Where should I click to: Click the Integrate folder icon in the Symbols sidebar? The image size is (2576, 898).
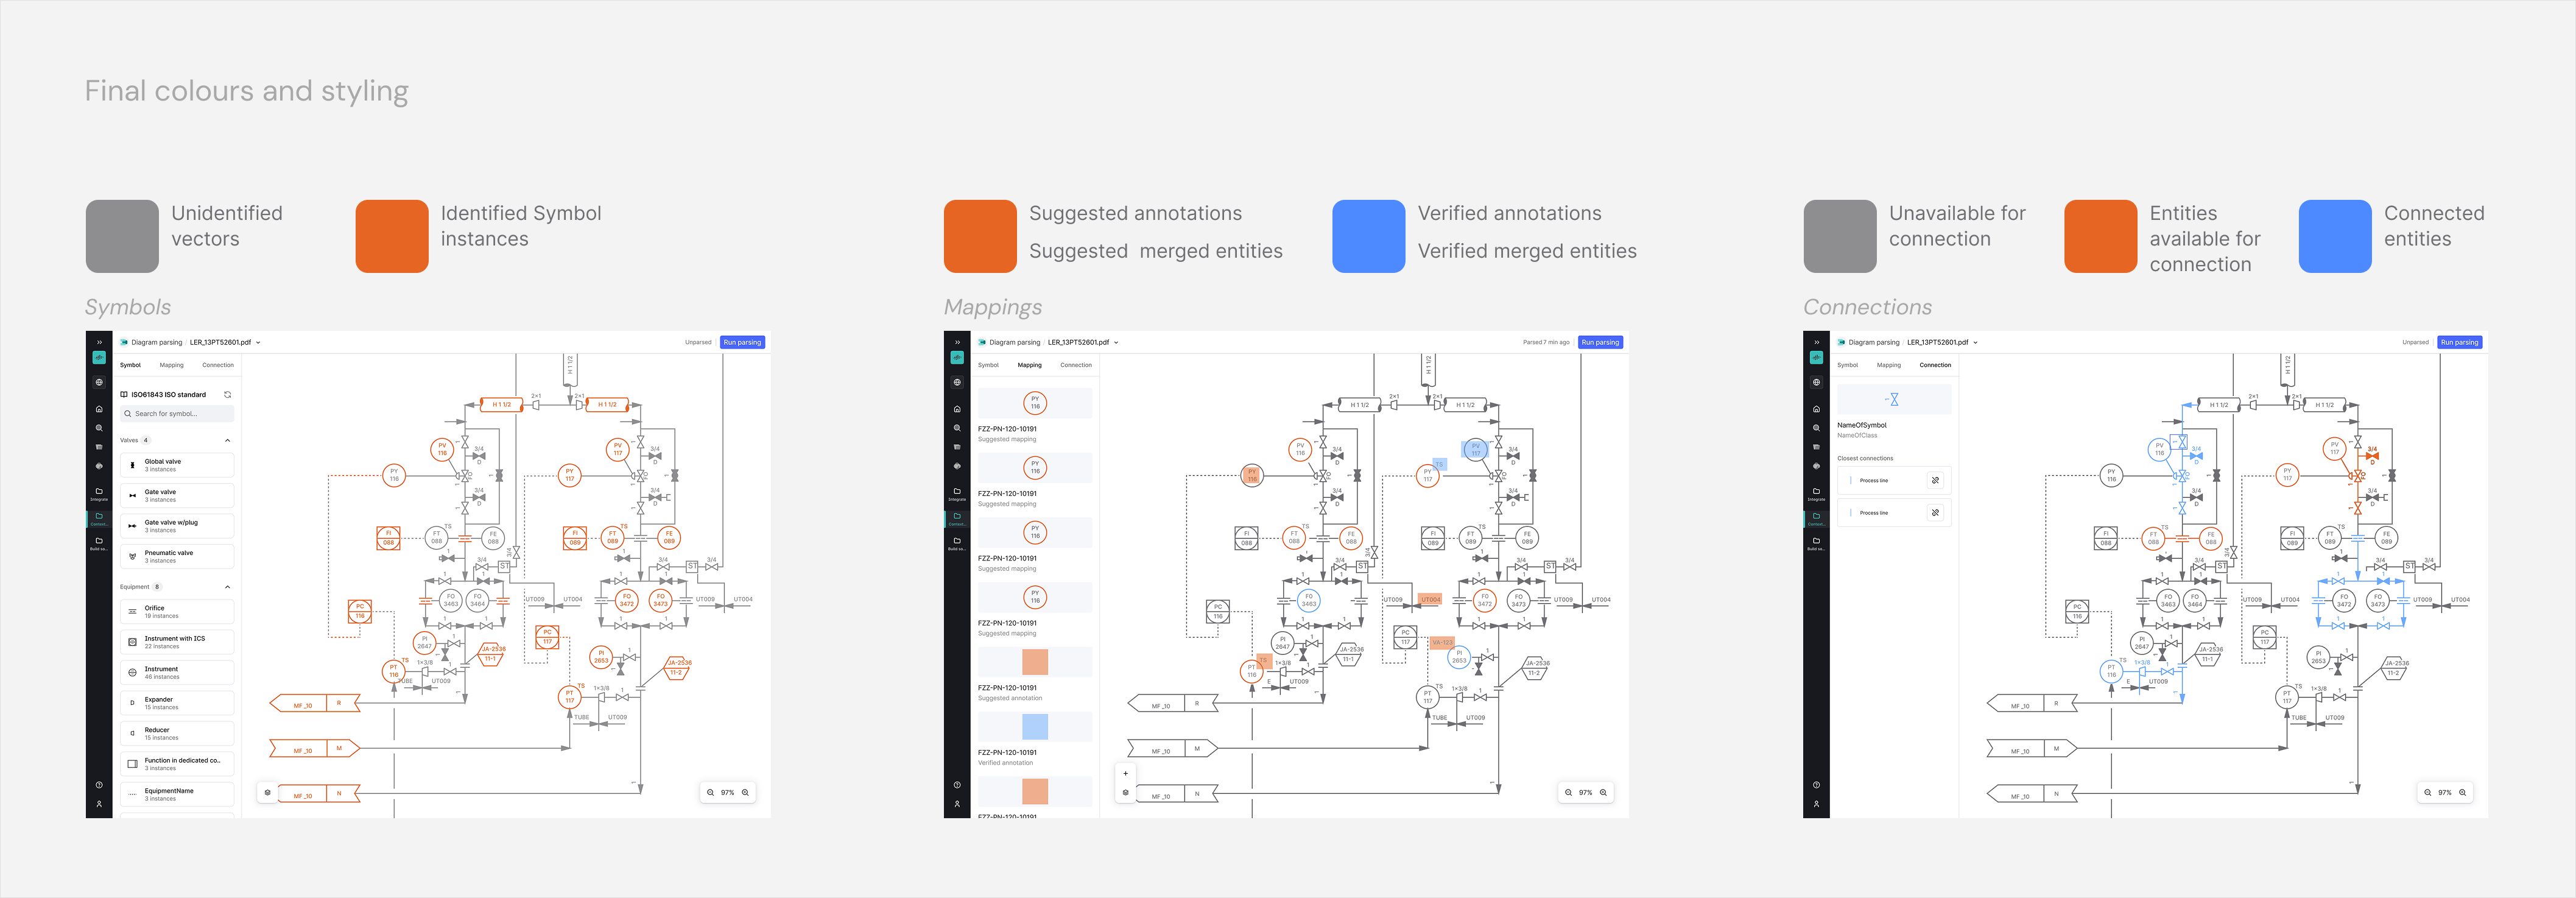tap(99, 491)
